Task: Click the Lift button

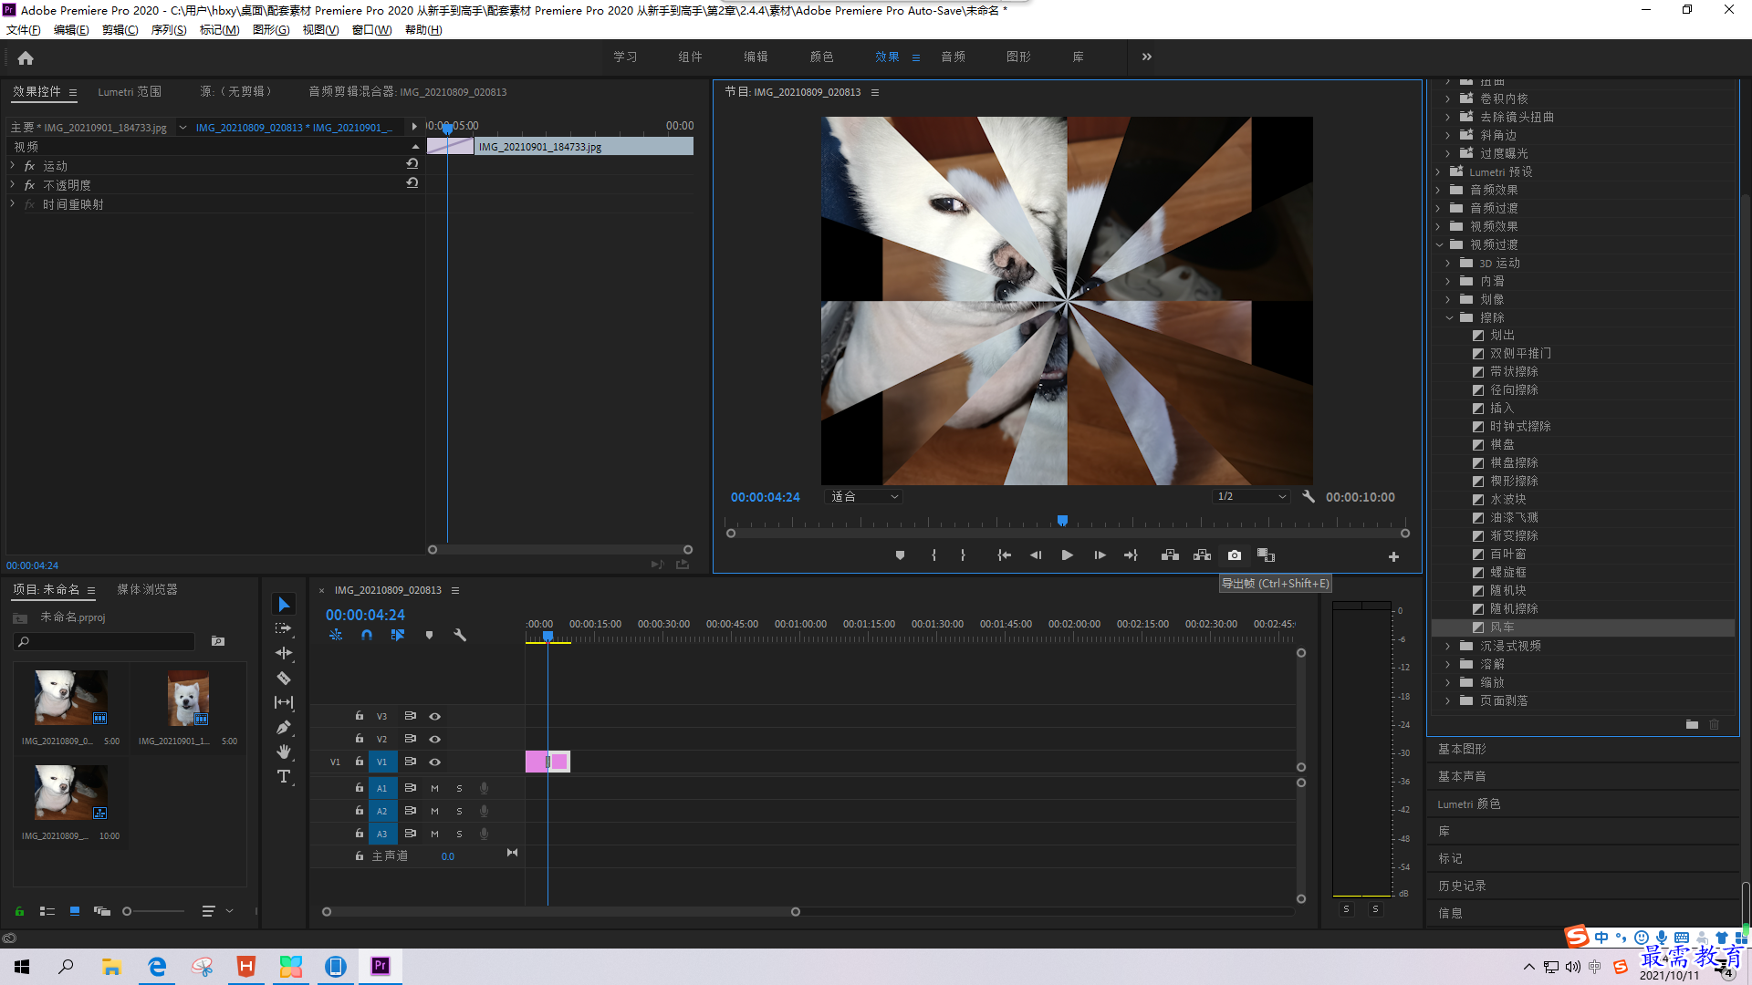Action: point(1170,555)
